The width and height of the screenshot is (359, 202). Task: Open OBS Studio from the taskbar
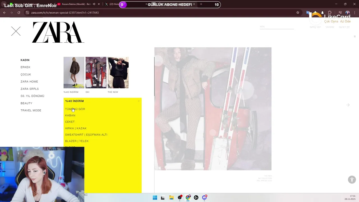pos(180,198)
